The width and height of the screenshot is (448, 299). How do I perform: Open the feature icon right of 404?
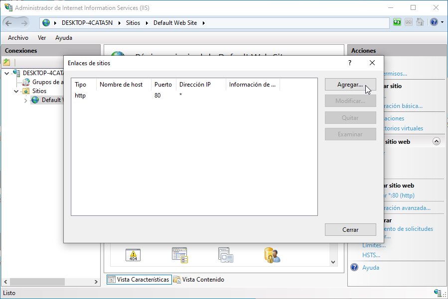(x=180, y=255)
